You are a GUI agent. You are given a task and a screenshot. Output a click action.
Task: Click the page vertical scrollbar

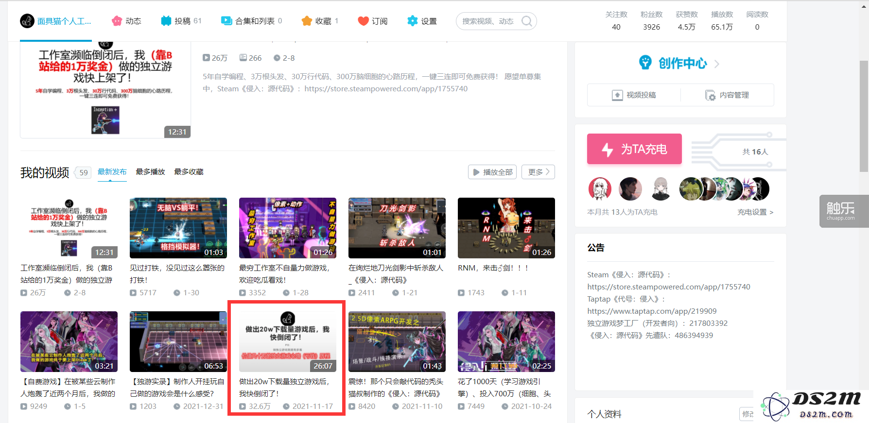pos(864,116)
